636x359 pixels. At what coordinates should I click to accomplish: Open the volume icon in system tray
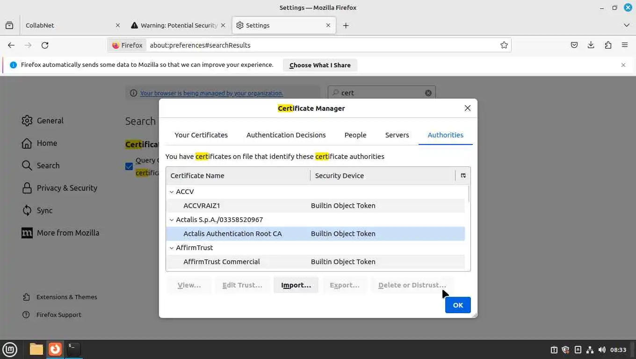[x=601, y=350]
